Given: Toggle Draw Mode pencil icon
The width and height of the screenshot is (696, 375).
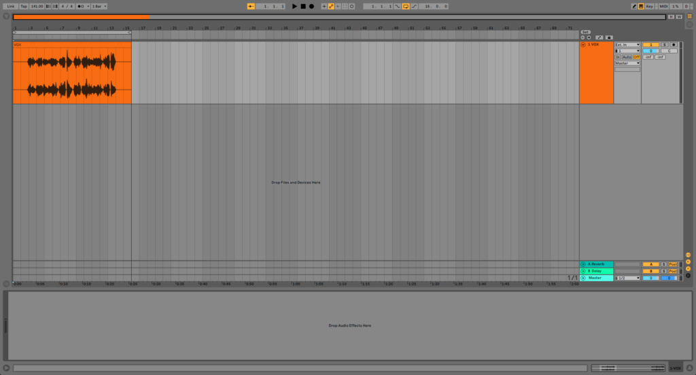Looking at the screenshot, I should click(634, 6).
